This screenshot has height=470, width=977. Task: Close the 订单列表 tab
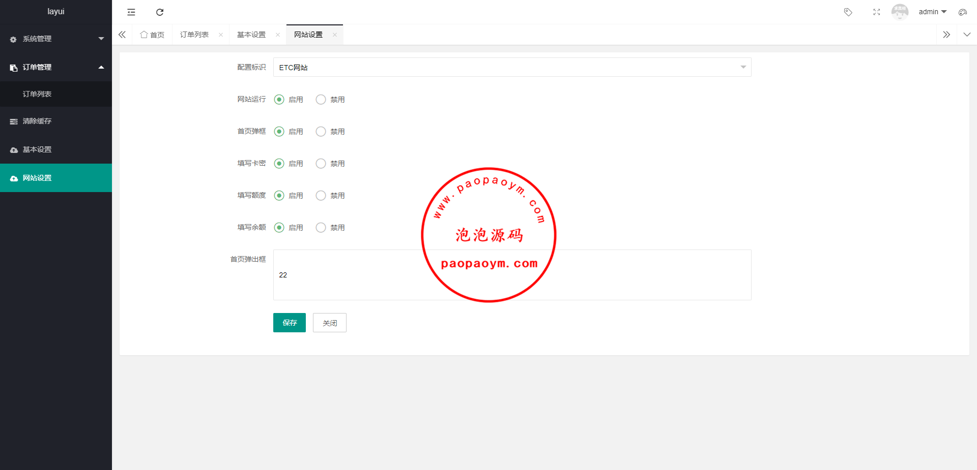(x=221, y=35)
